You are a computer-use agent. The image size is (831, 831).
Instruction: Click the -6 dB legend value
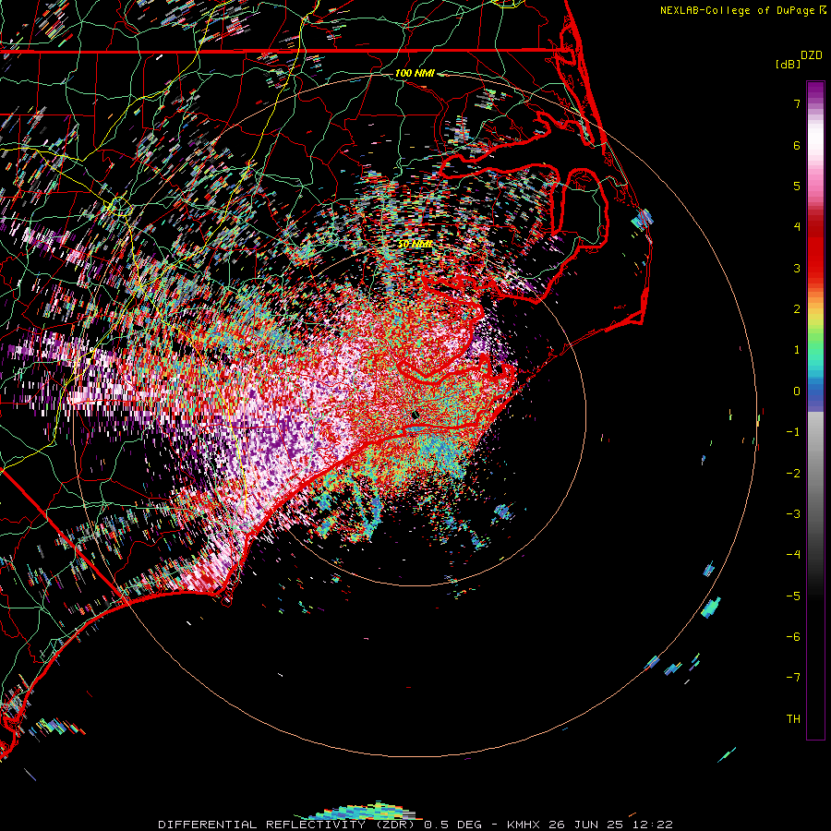pos(793,637)
